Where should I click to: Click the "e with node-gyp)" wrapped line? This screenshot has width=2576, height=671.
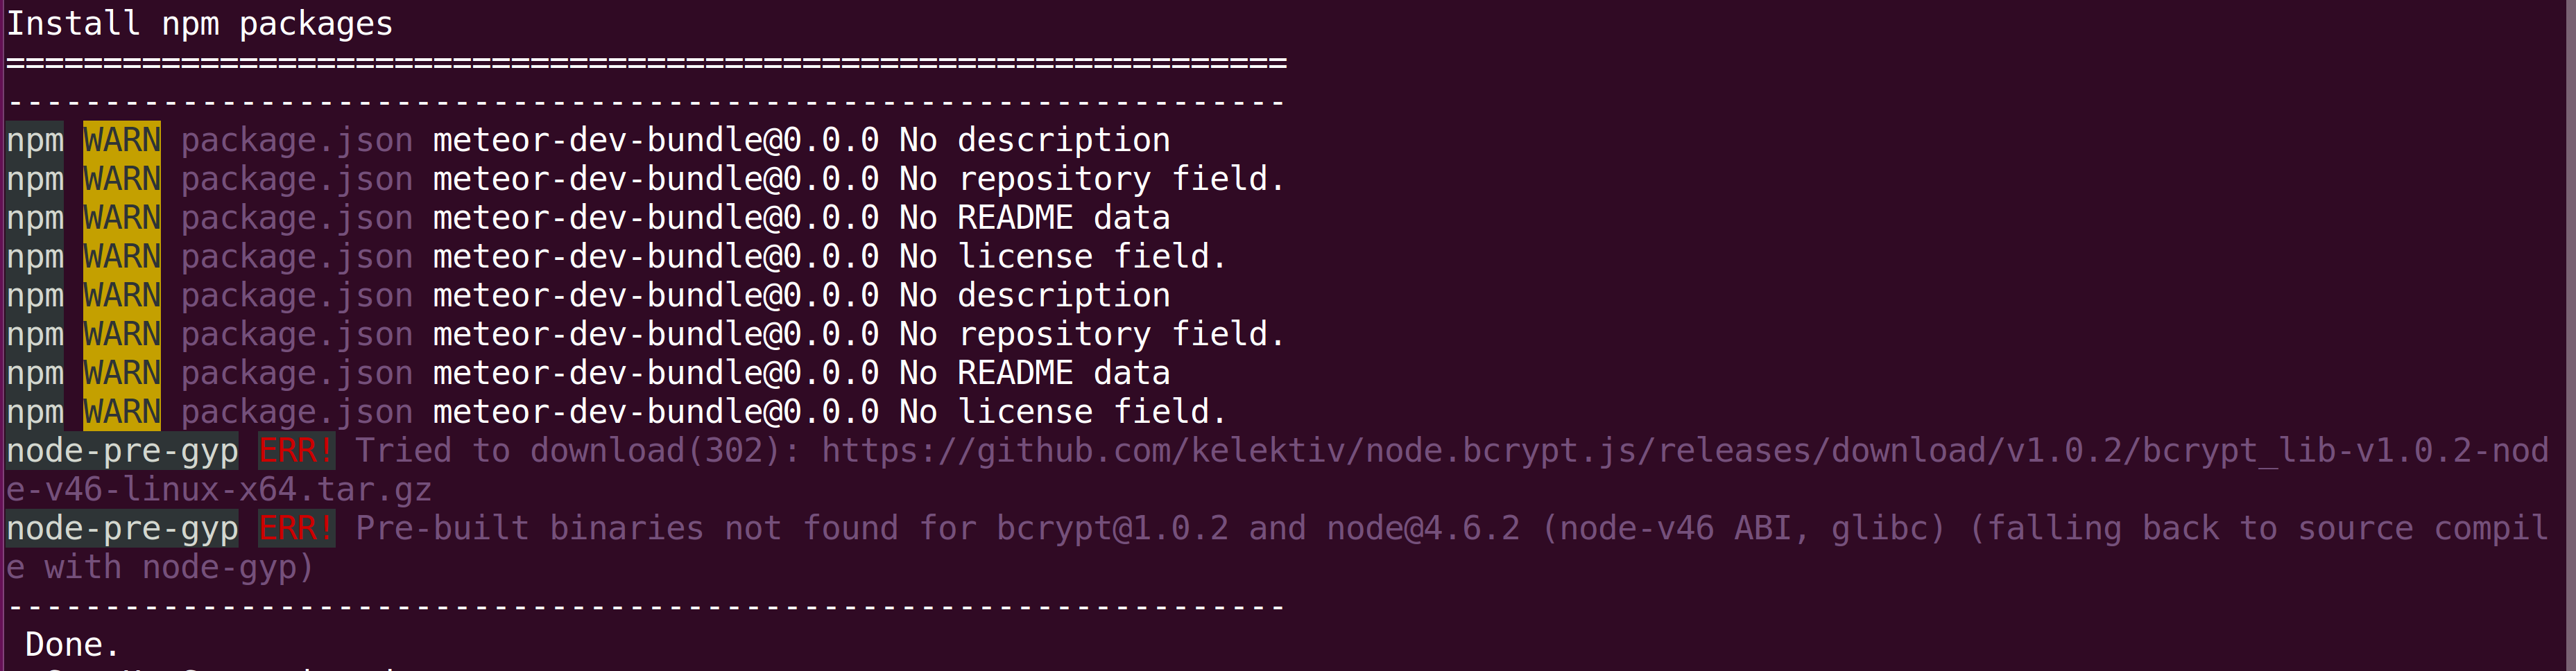[x=161, y=567]
